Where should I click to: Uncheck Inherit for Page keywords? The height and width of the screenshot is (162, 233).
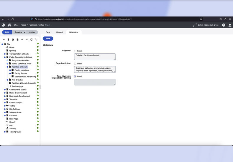75,76
